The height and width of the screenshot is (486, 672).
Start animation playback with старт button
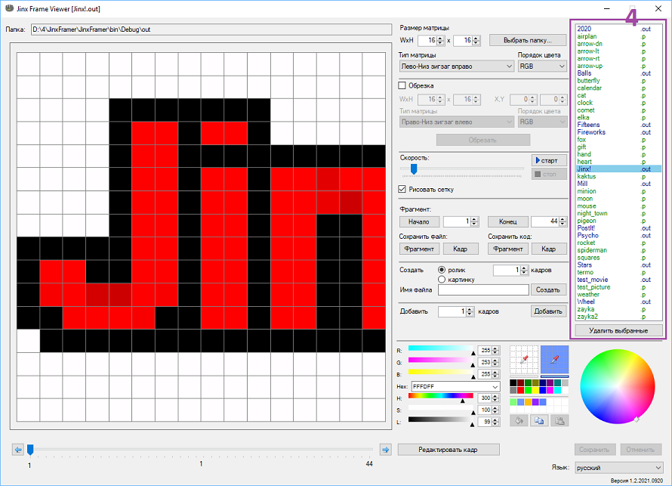(549, 160)
